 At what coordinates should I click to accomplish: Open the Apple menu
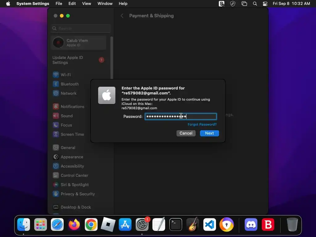coord(8,4)
